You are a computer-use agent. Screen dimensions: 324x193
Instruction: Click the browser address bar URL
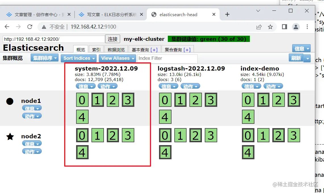click(93, 27)
